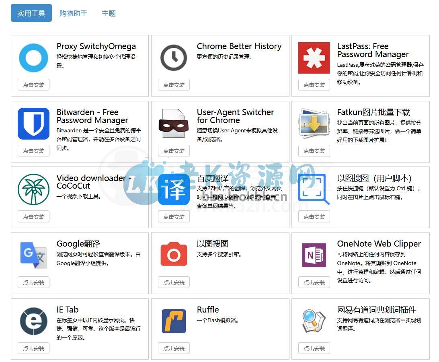Screen dimensions: 439x362
Task: Install Proxy SwitchyOmega via 点击安装
Action: [34, 85]
